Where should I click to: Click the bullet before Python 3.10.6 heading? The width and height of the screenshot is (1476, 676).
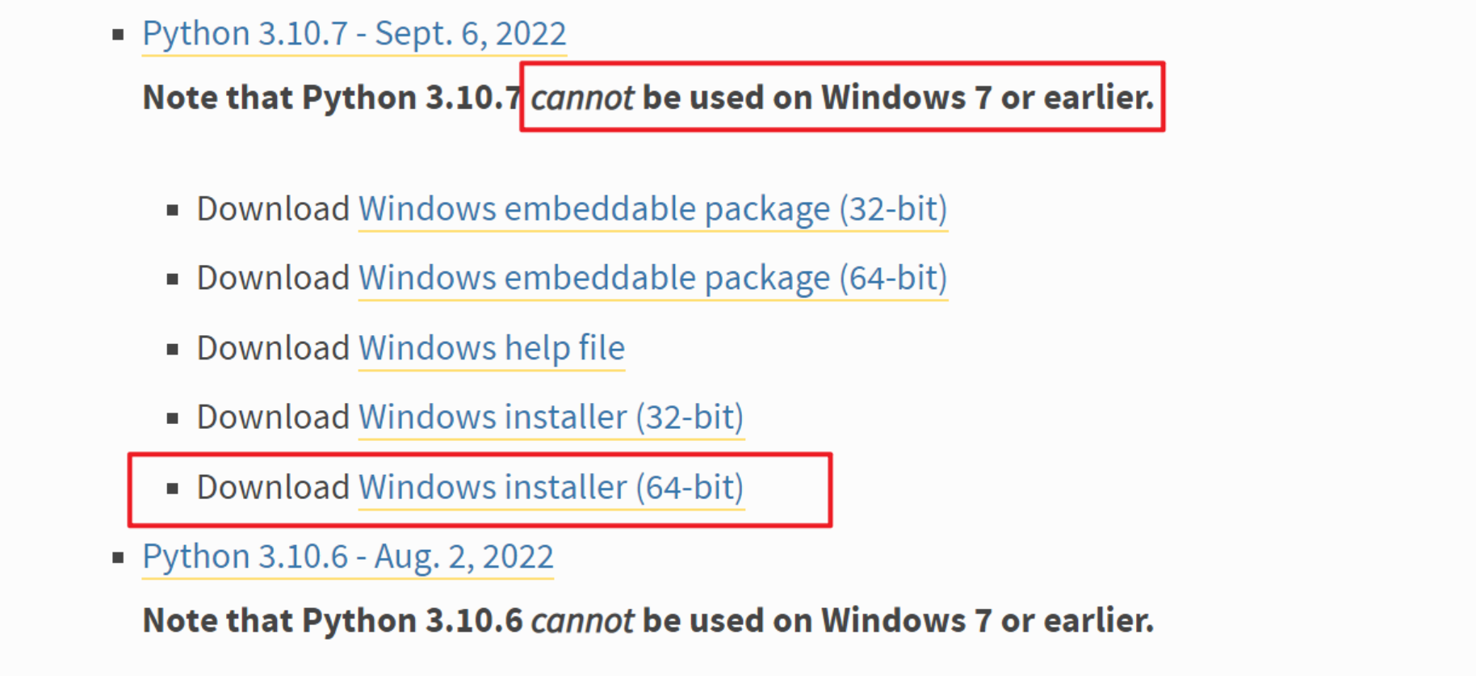[x=119, y=558]
